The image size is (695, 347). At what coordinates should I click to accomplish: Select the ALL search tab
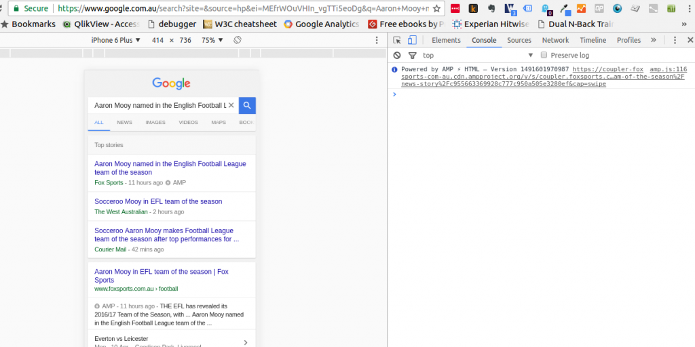99,122
